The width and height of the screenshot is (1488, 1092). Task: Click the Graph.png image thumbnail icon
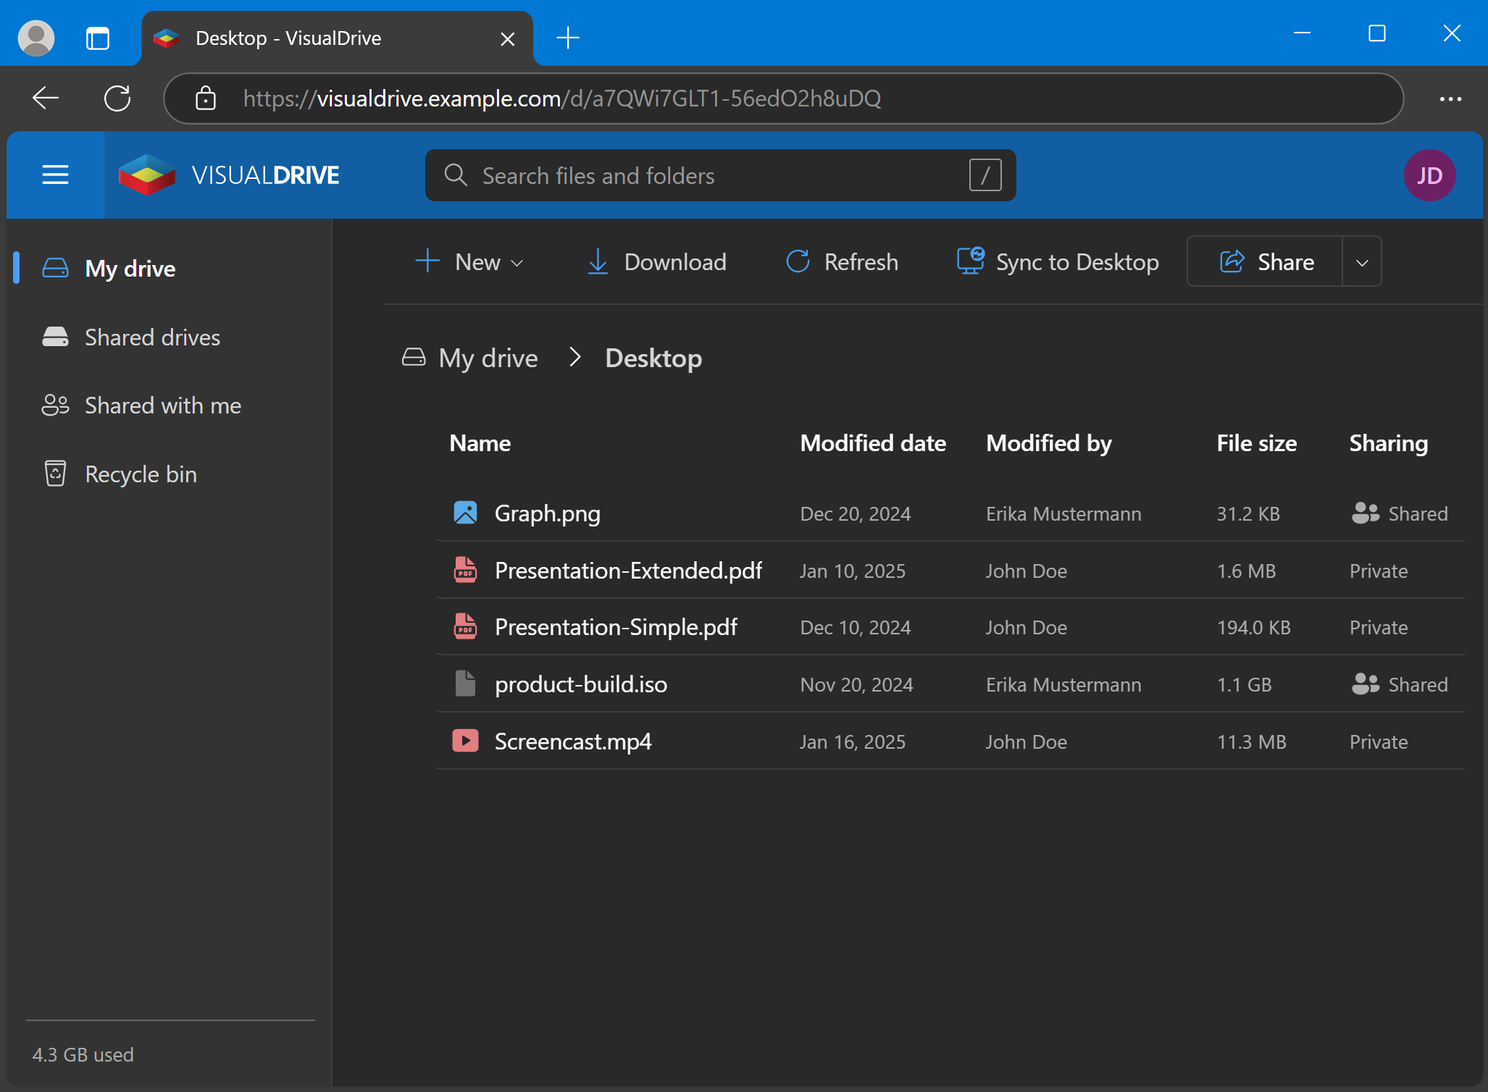pos(464,512)
